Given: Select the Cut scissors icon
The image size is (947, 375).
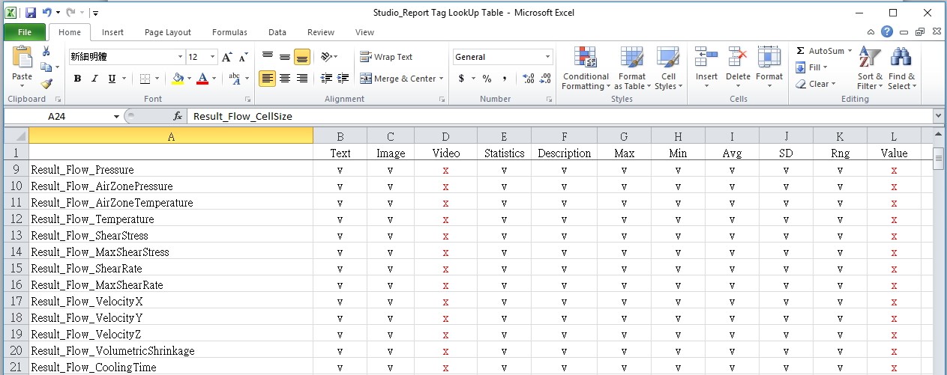Looking at the screenshot, I should (x=46, y=51).
